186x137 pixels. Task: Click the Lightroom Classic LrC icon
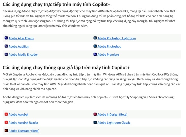tap(95, 122)
